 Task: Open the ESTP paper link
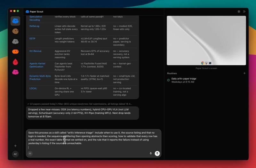[32, 38]
